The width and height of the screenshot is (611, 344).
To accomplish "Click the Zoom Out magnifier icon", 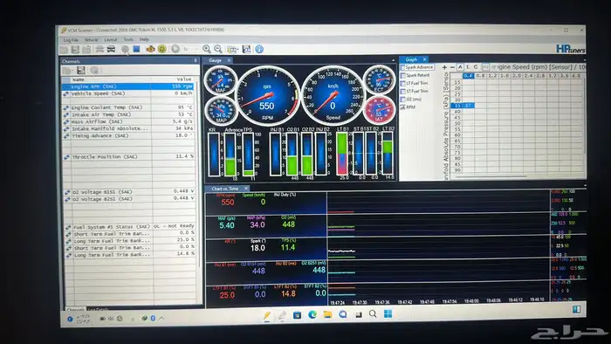I will pos(218,49).
